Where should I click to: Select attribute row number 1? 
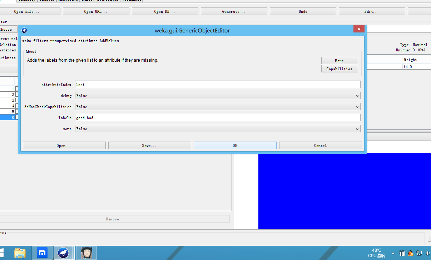click(x=7, y=89)
